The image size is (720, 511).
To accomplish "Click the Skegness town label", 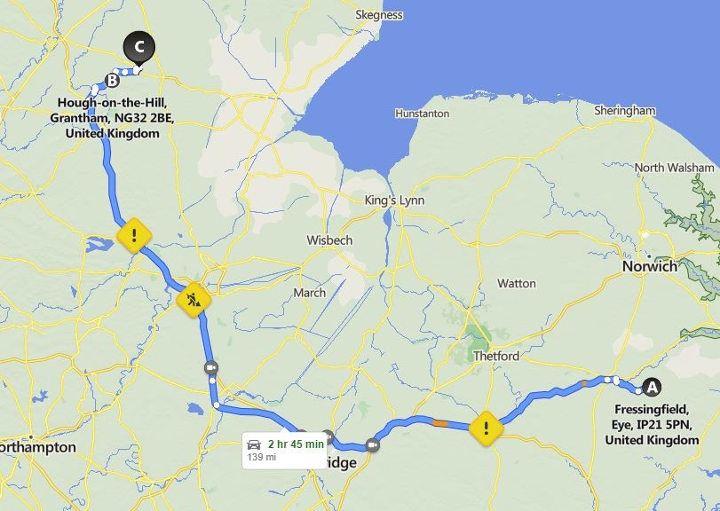I will 379,15.
